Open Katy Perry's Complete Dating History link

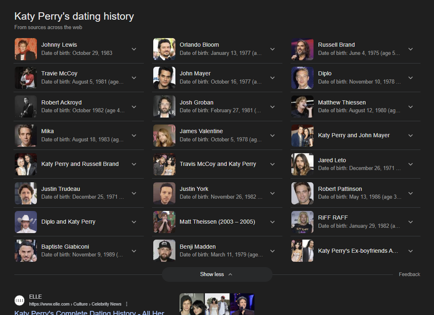(89, 313)
